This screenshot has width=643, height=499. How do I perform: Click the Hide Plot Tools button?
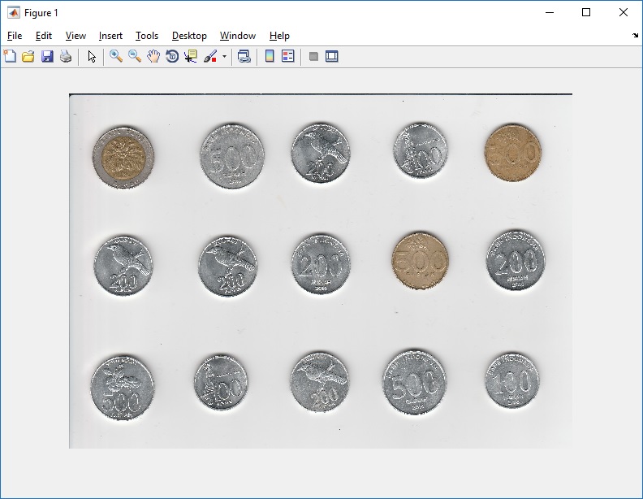click(313, 57)
